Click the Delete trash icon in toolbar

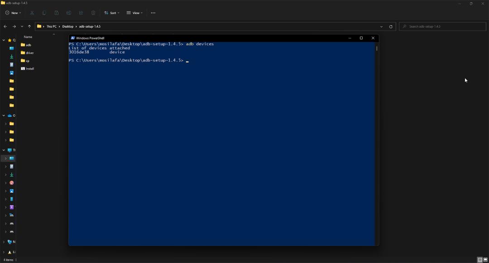click(x=93, y=13)
